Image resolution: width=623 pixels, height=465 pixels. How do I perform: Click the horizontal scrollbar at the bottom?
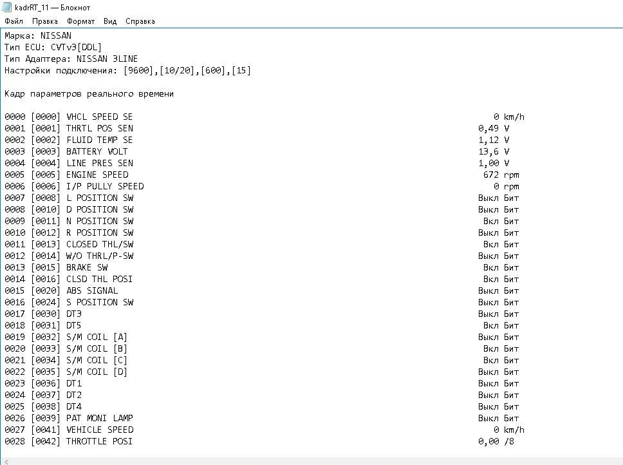pos(309,460)
